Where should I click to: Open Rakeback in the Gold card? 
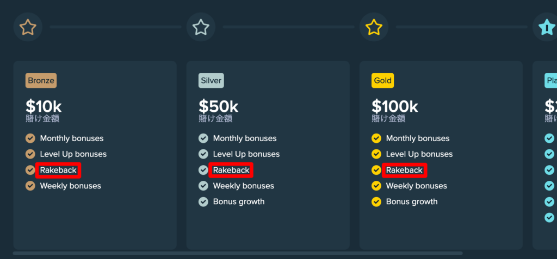(x=404, y=170)
